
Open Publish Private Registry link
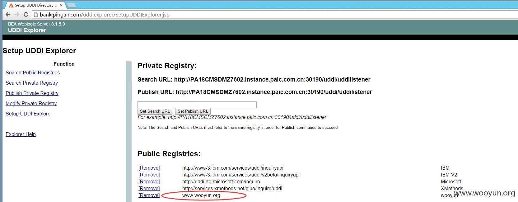(32, 93)
